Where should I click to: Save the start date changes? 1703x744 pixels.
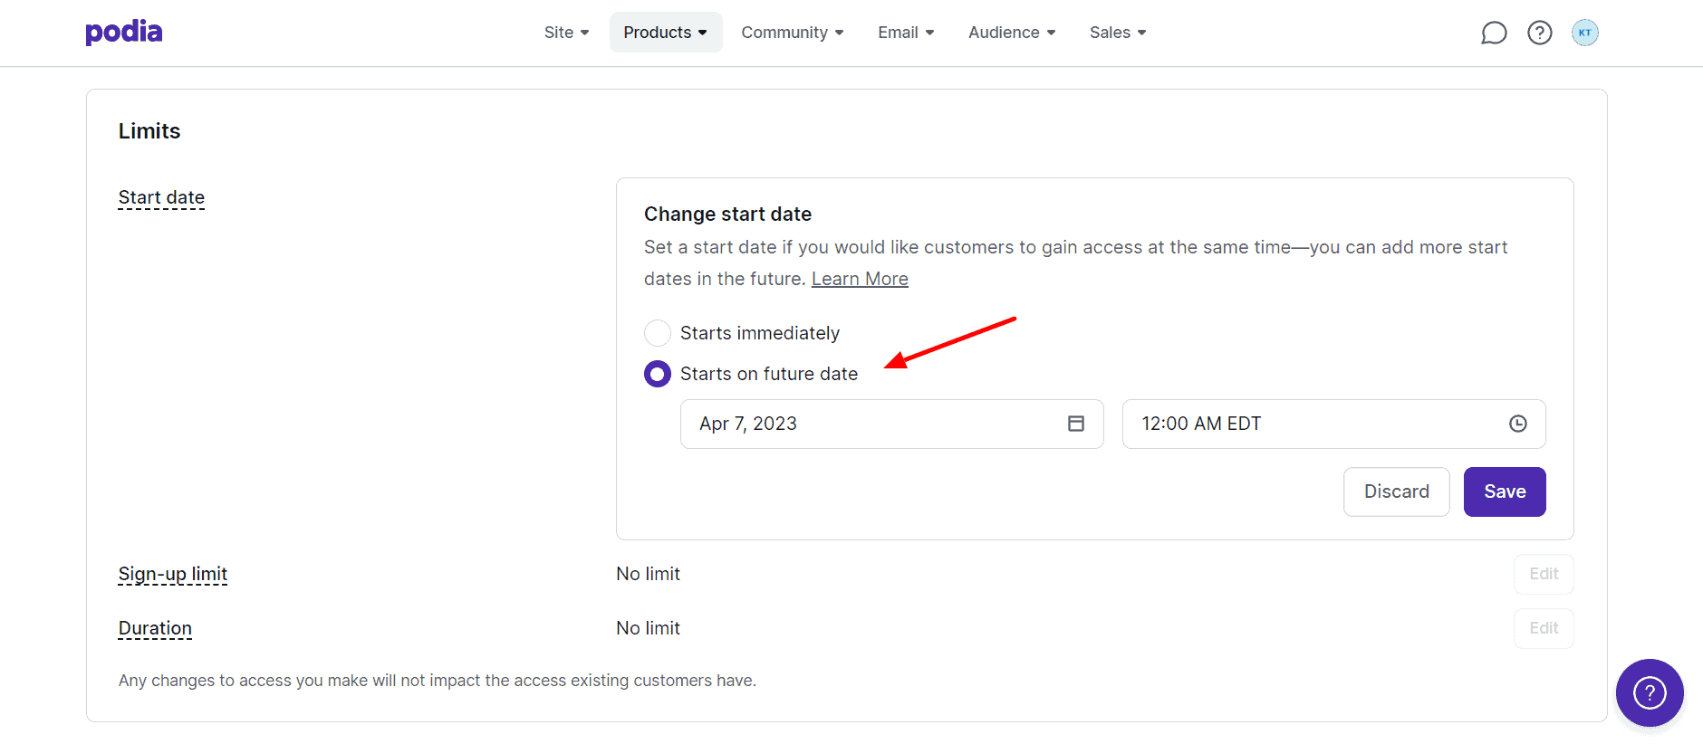tap(1504, 491)
